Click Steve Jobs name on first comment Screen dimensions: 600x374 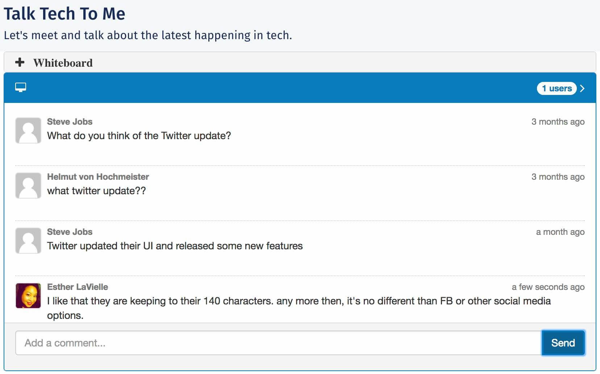click(x=70, y=122)
